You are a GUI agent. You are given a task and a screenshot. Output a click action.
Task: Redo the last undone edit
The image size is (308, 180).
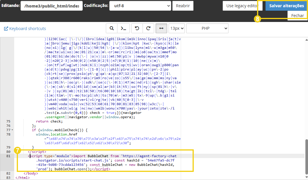pyautogui.click(x=148, y=29)
